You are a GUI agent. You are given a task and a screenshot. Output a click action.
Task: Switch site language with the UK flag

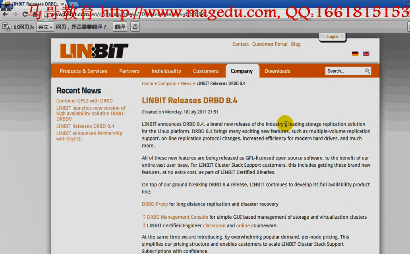[366, 54]
